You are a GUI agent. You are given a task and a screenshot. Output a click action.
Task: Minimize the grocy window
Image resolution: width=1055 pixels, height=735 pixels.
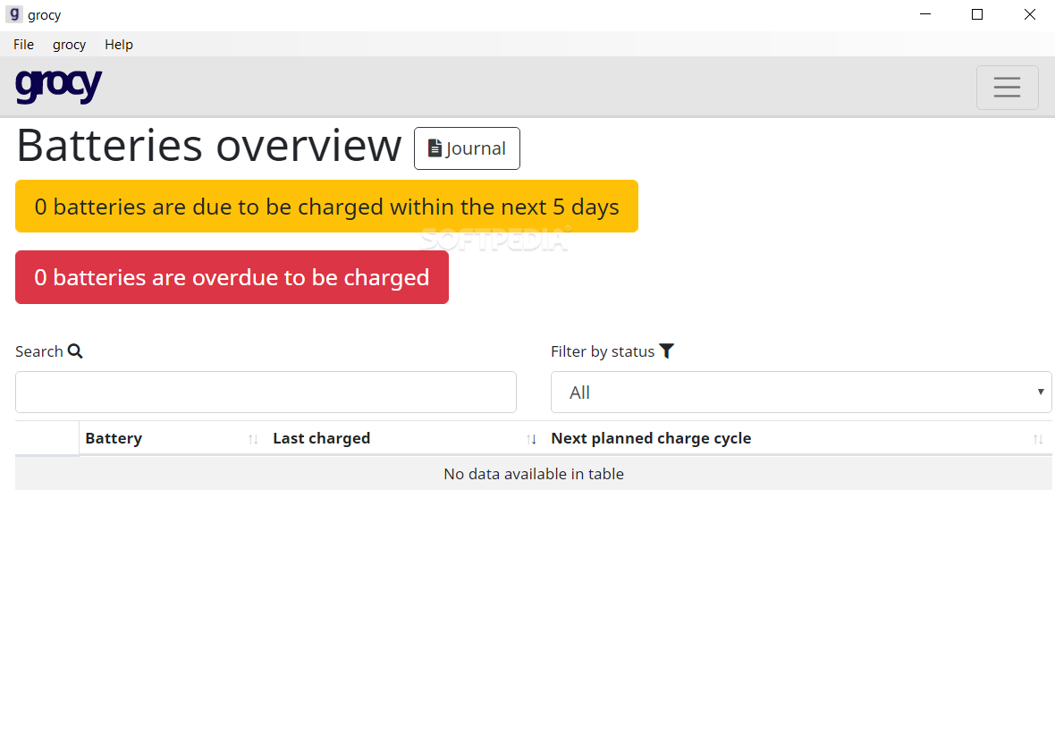(925, 14)
